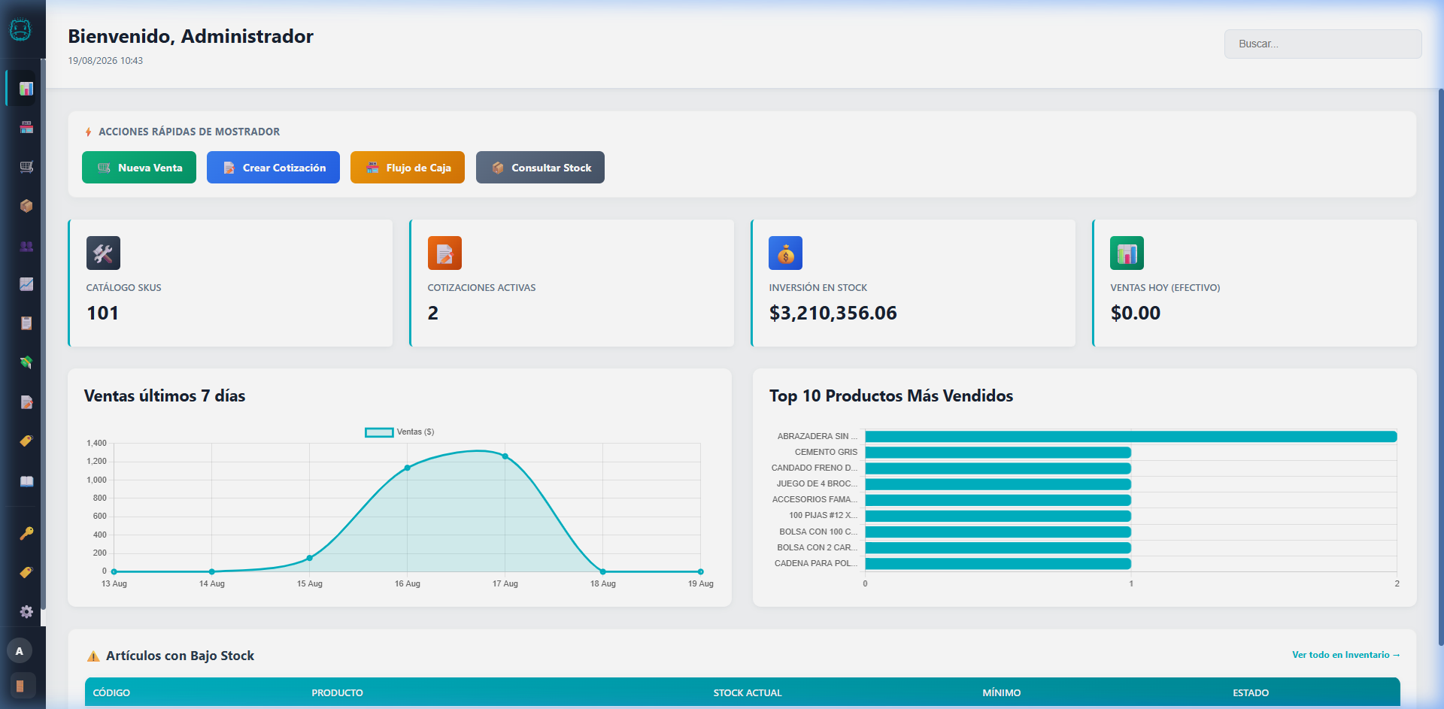Click the Consultar Stock button

[x=540, y=168]
